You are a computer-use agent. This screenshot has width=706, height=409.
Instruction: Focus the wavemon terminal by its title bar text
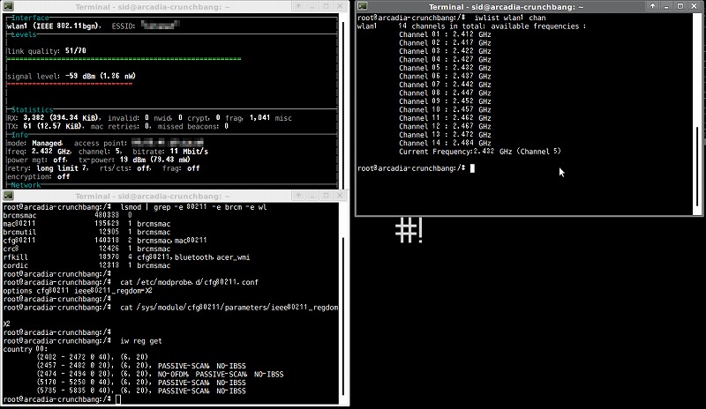pyautogui.click(x=153, y=7)
